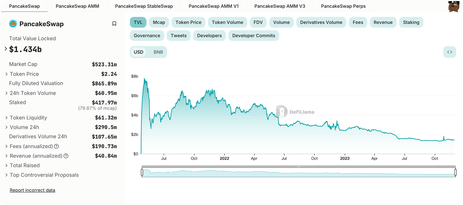This screenshot has height=205, width=463.
Task: Click the Fees help question mark icon
Action: 56,147
